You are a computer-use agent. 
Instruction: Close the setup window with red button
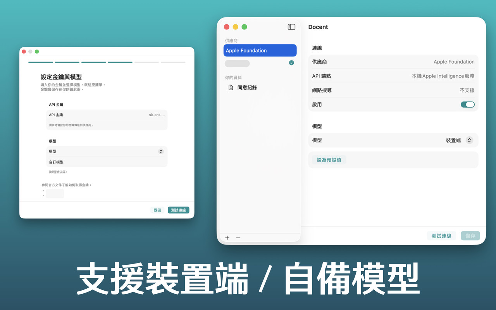pos(24,52)
